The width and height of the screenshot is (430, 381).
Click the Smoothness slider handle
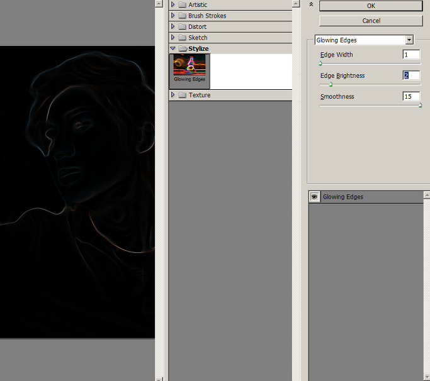[420, 106]
